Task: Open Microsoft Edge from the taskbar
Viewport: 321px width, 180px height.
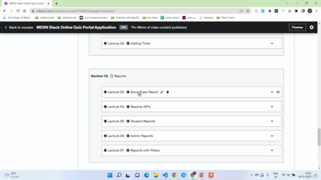Action: pos(146,175)
